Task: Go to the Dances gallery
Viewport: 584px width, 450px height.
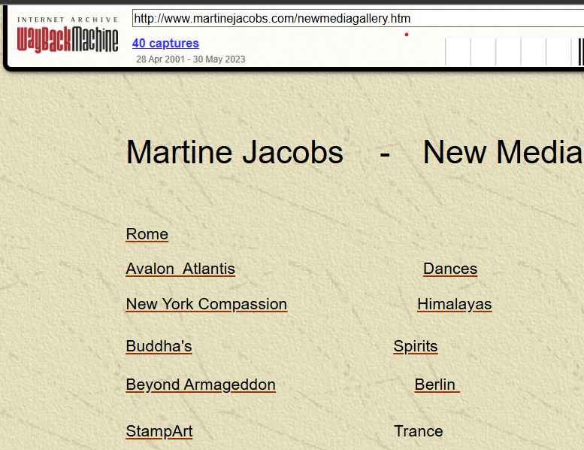Action: [449, 269]
